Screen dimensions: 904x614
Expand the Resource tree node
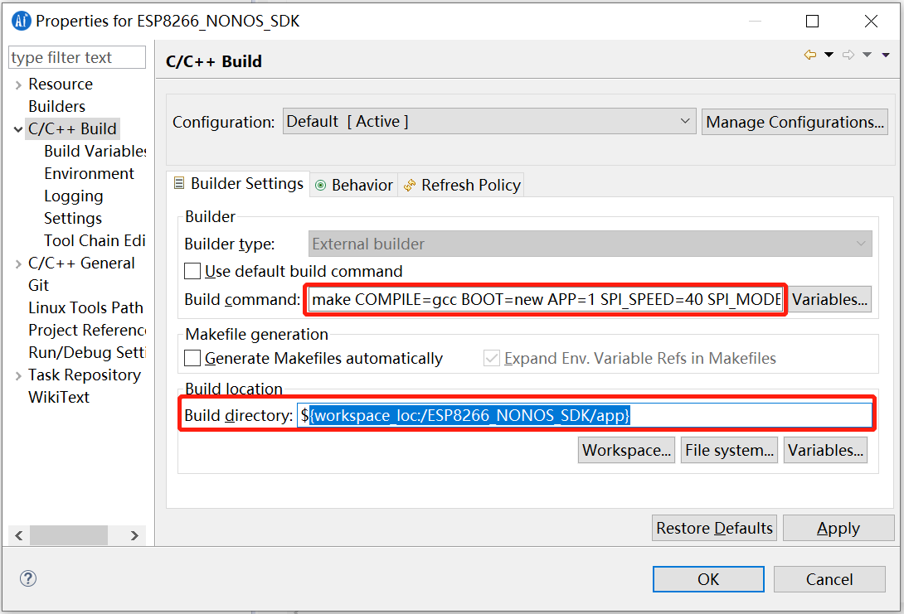(x=18, y=85)
